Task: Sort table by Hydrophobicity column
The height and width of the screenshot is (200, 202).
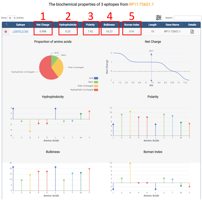Action: click(68, 25)
